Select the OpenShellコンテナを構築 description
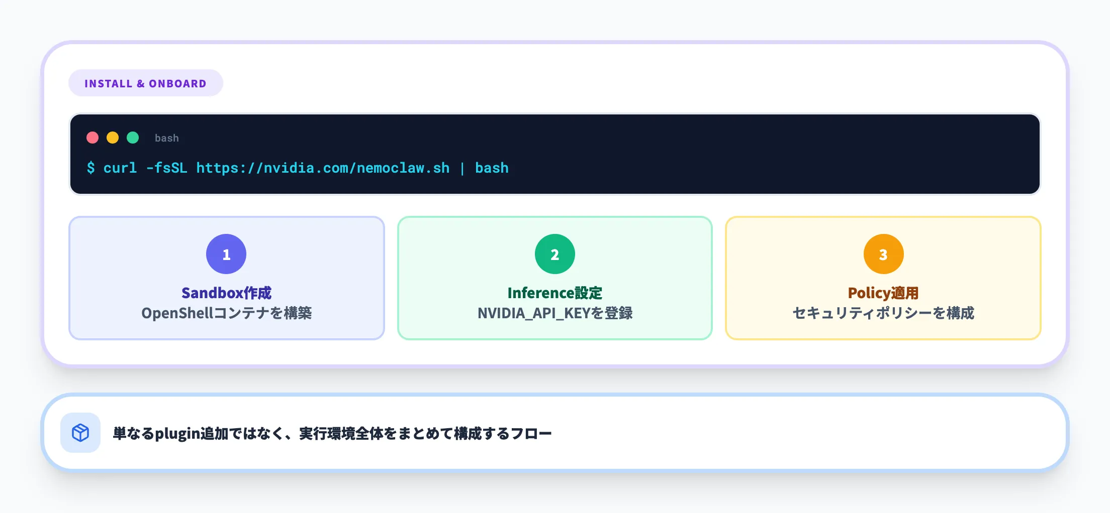Image resolution: width=1110 pixels, height=513 pixels. [x=226, y=313]
